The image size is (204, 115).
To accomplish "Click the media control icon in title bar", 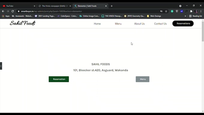I will (180, 6).
